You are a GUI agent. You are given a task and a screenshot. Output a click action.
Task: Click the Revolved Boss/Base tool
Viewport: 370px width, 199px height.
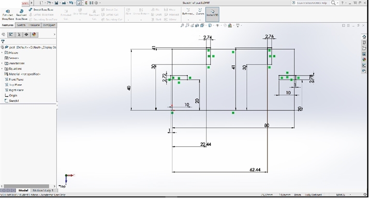click(21, 14)
